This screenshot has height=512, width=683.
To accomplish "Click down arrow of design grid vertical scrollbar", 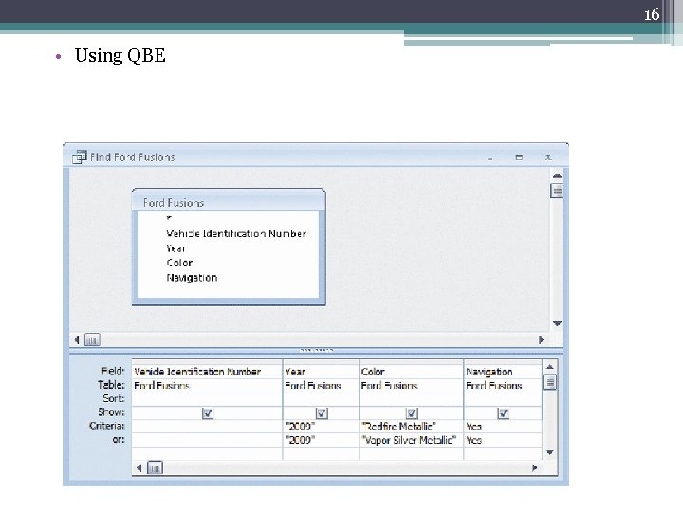I will pos(549,453).
